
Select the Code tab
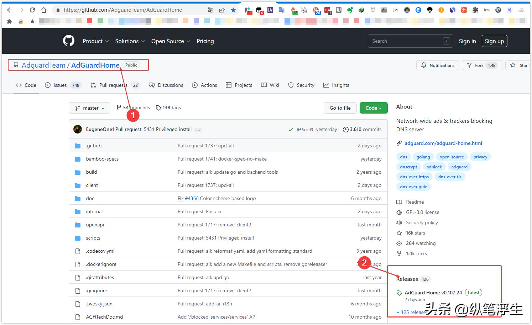coord(26,85)
